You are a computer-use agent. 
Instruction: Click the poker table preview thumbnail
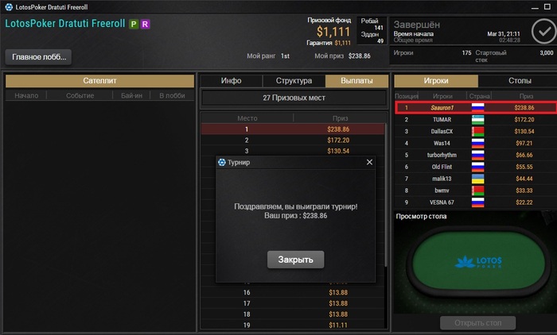tap(475, 263)
